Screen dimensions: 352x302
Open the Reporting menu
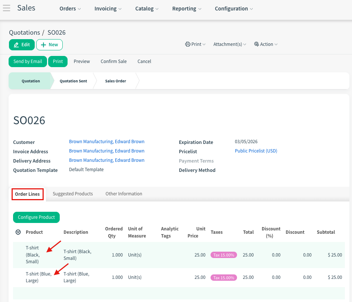pyautogui.click(x=187, y=9)
